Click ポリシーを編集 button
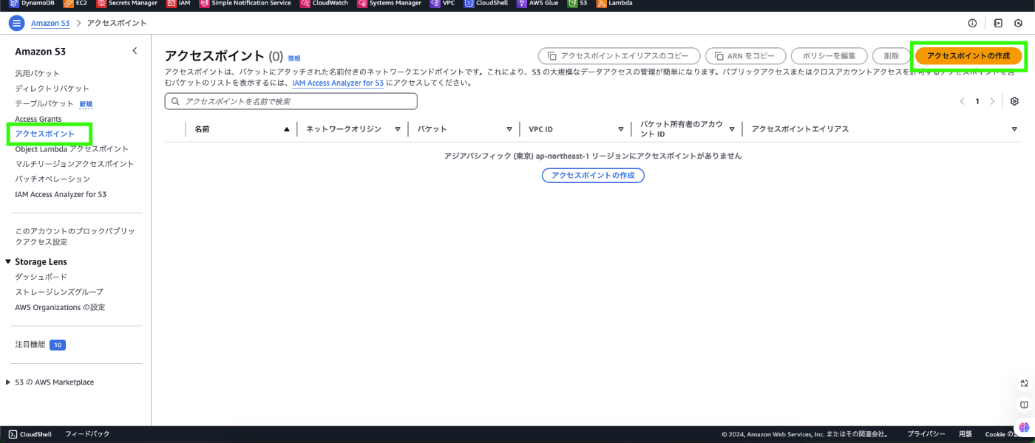The width and height of the screenshot is (1035, 443). coord(829,56)
